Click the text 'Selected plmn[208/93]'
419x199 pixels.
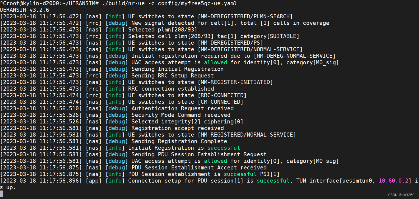(163, 30)
